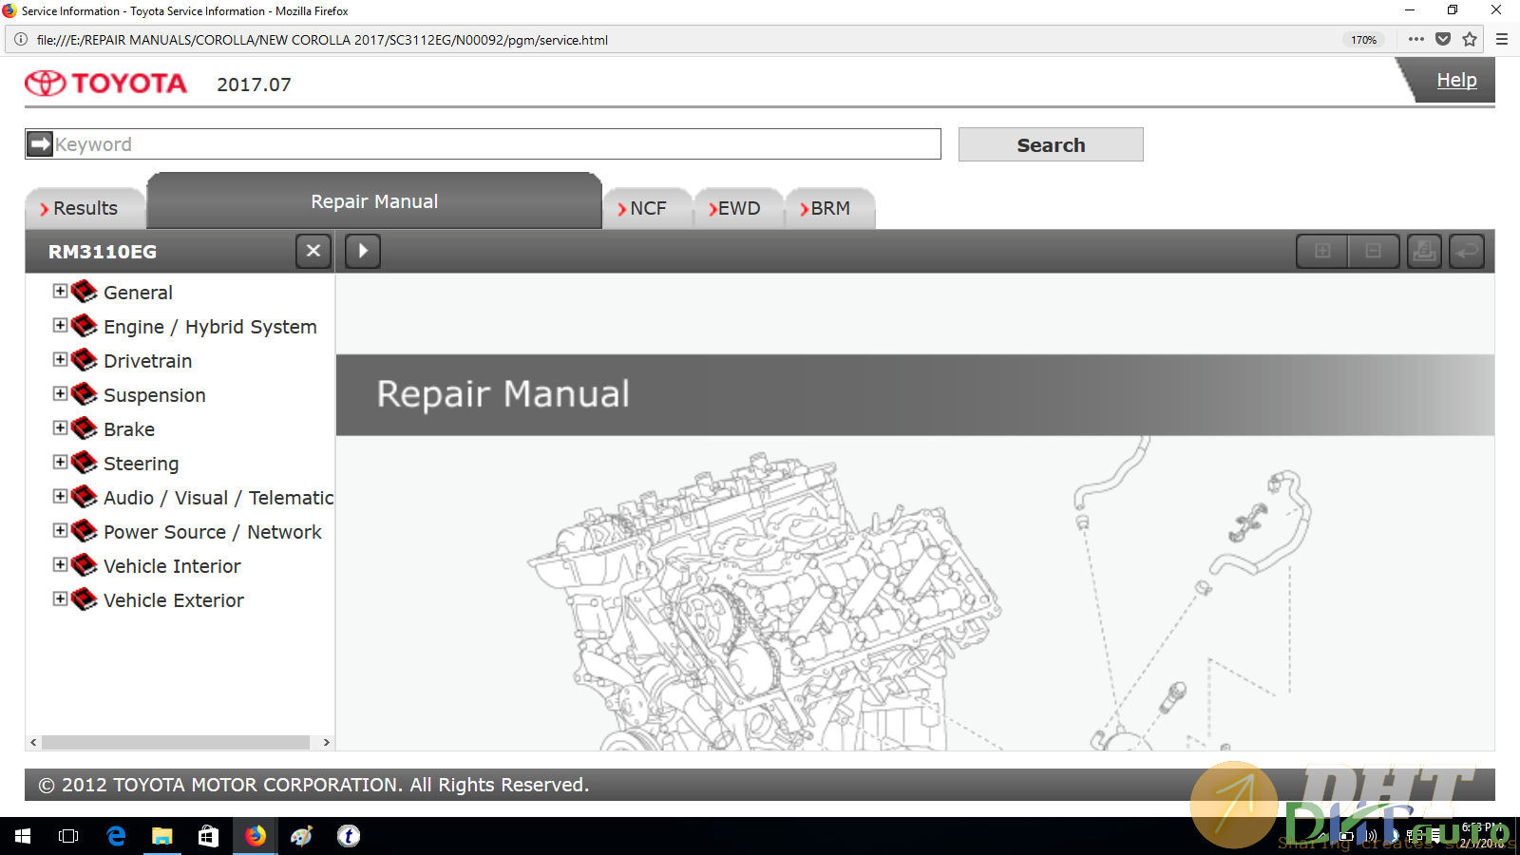
Task: Open the Firefox hamburger menu
Action: [1502, 39]
